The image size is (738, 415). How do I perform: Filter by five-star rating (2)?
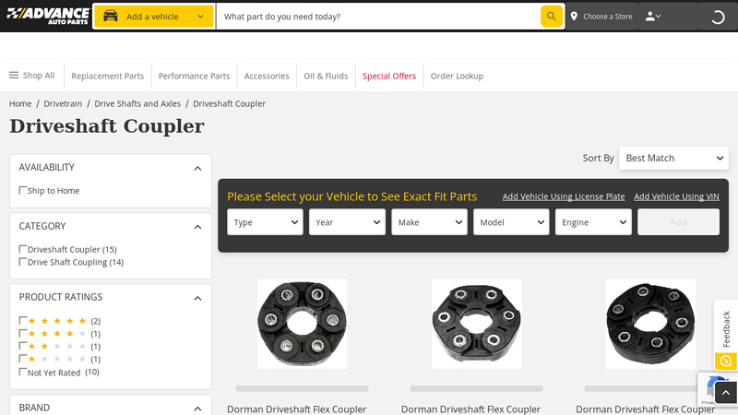(22, 320)
